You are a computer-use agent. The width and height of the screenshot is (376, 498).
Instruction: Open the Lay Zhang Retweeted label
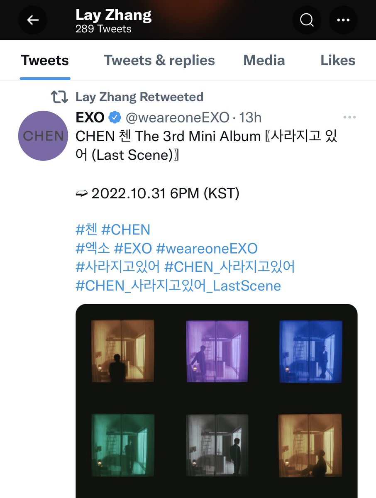(x=139, y=97)
